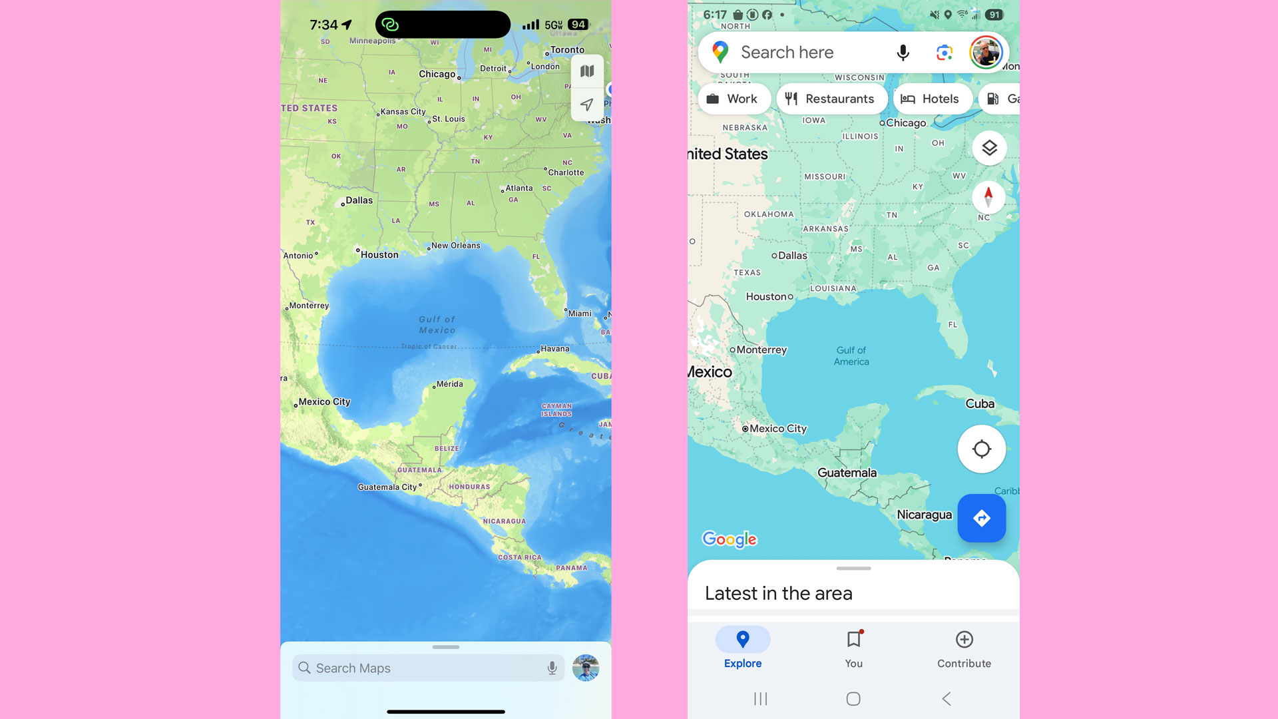Image resolution: width=1278 pixels, height=719 pixels.
Task: Toggle Apple Maps voice search microphone
Action: coord(551,667)
